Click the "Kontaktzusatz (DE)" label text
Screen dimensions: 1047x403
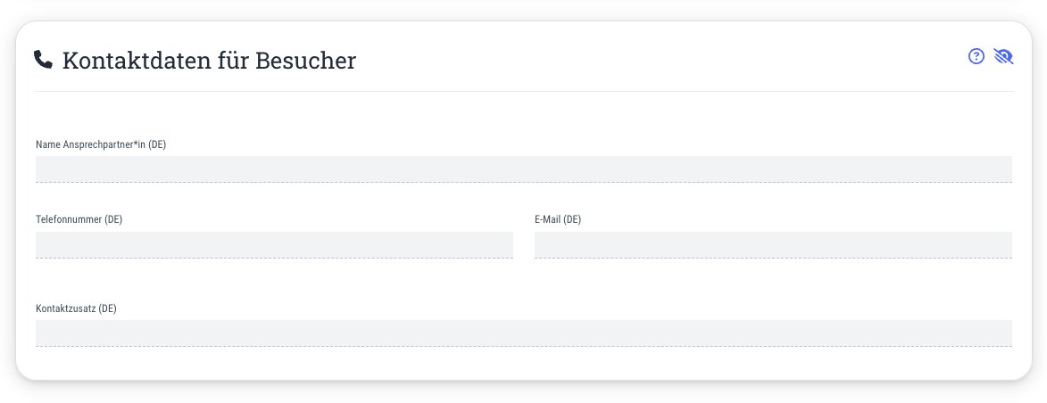pos(76,308)
